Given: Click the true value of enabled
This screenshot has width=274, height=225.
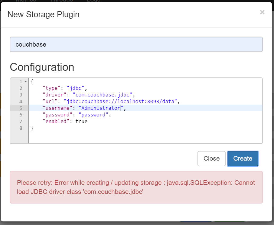Looking at the screenshot, I should pyautogui.click(x=81, y=121).
